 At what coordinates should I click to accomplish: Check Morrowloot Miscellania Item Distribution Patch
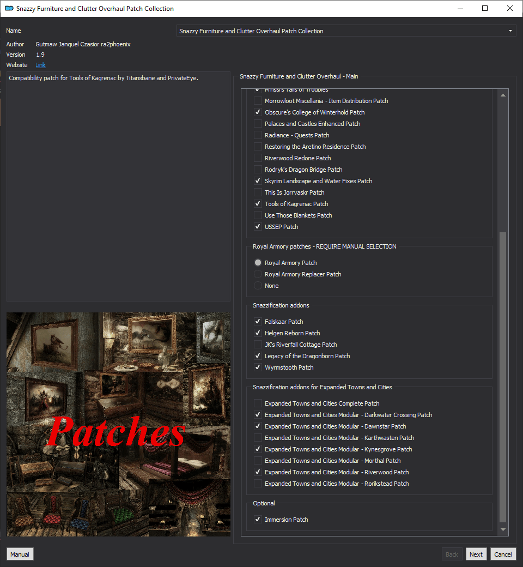click(x=258, y=101)
